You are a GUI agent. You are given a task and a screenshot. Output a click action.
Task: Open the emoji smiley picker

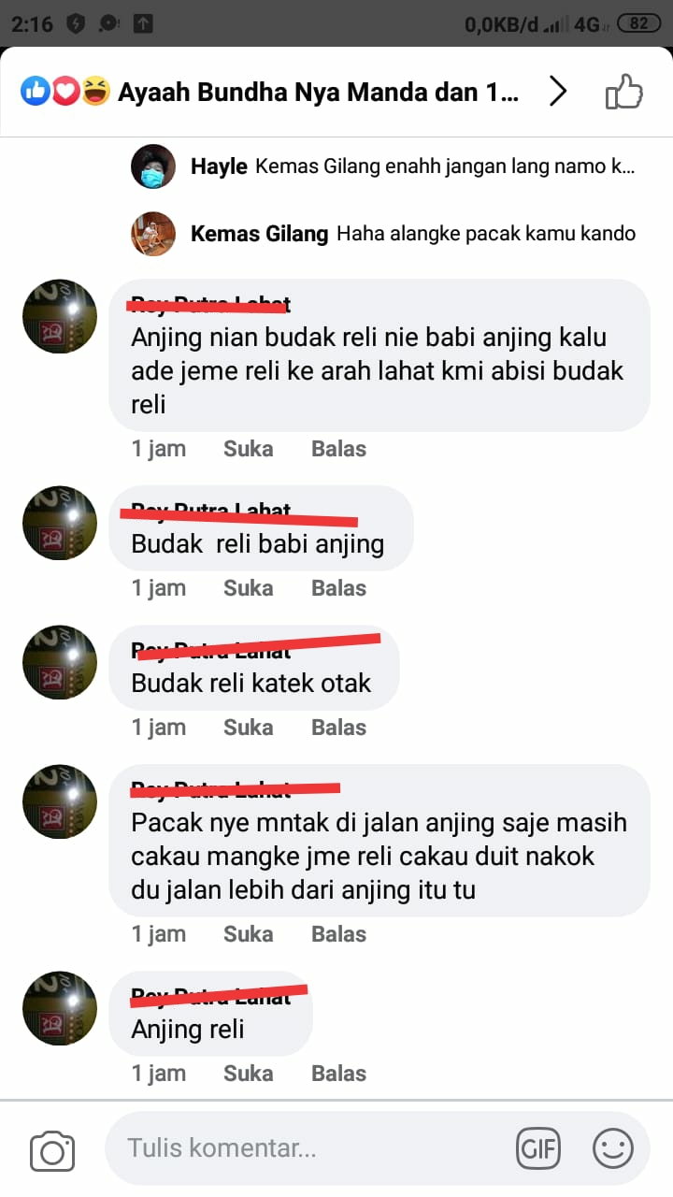[613, 1148]
